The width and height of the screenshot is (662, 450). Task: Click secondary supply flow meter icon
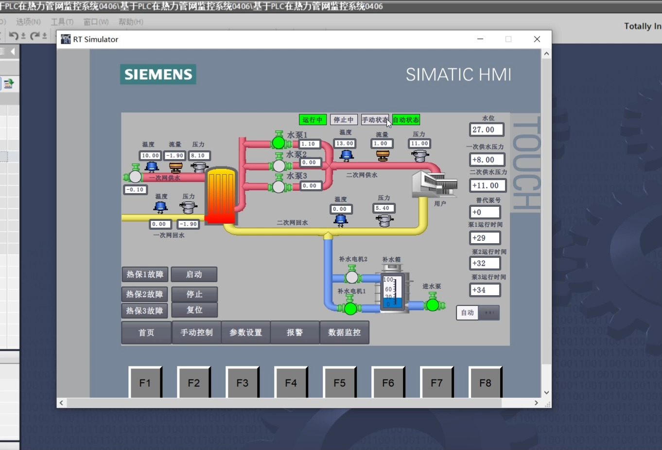(x=383, y=155)
